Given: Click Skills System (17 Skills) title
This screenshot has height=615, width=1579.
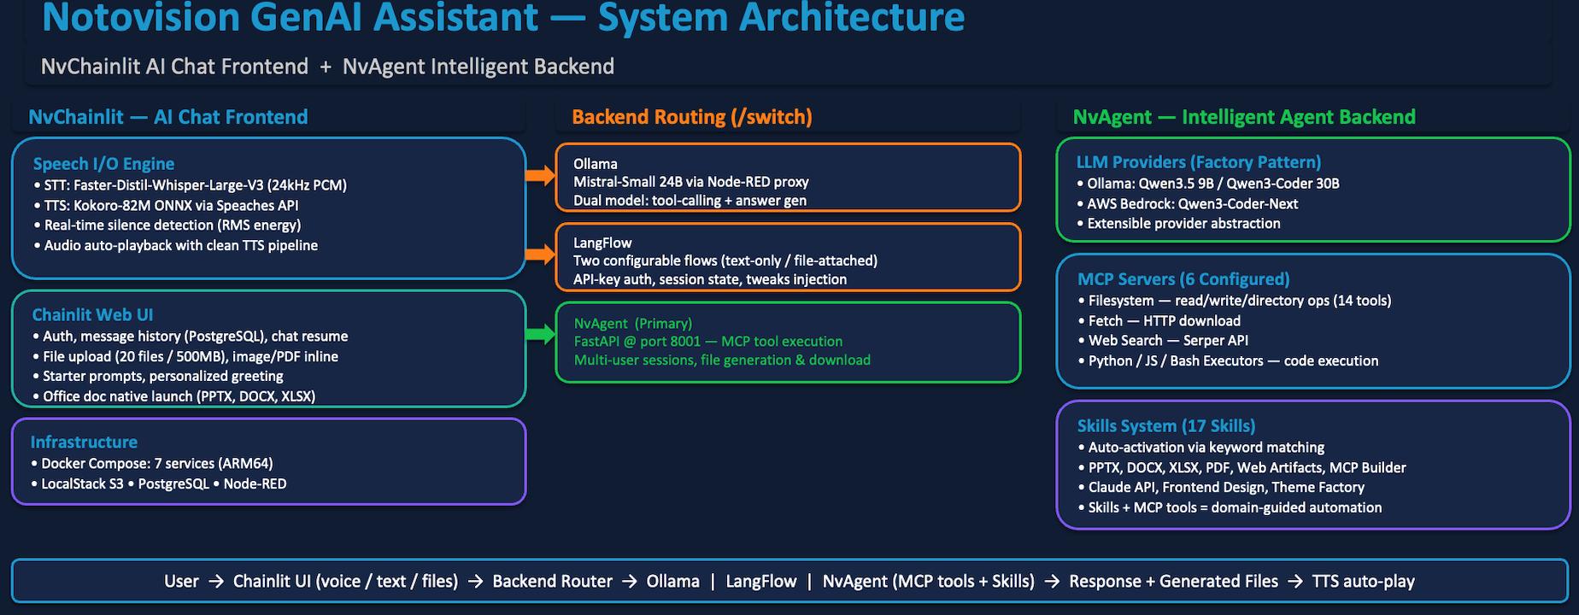Looking at the screenshot, I should 1165,426.
